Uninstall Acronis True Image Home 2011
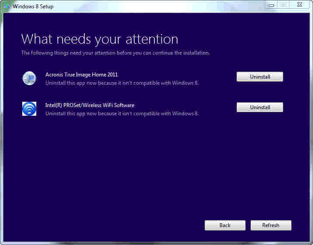 (x=260, y=77)
